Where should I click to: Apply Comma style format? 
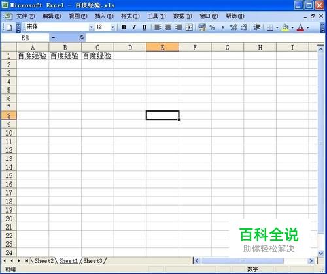[x=222, y=27]
